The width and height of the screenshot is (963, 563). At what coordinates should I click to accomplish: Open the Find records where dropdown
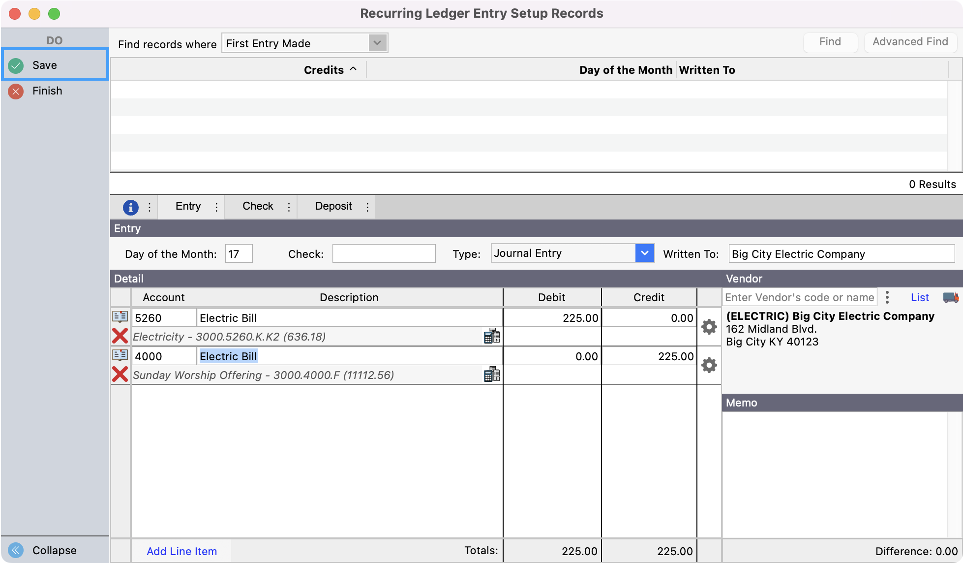click(377, 43)
